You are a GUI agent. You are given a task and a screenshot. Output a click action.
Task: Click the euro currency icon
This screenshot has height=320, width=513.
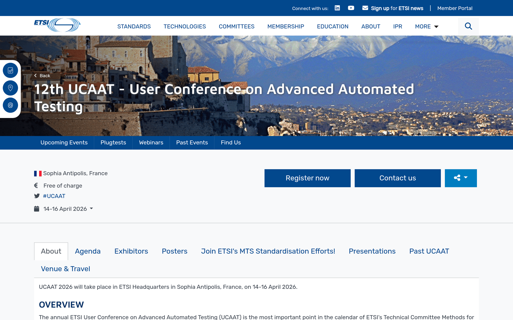pyautogui.click(x=36, y=185)
